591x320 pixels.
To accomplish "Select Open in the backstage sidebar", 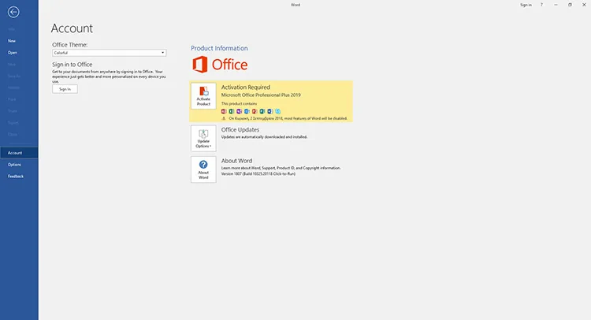I will point(13,53).
